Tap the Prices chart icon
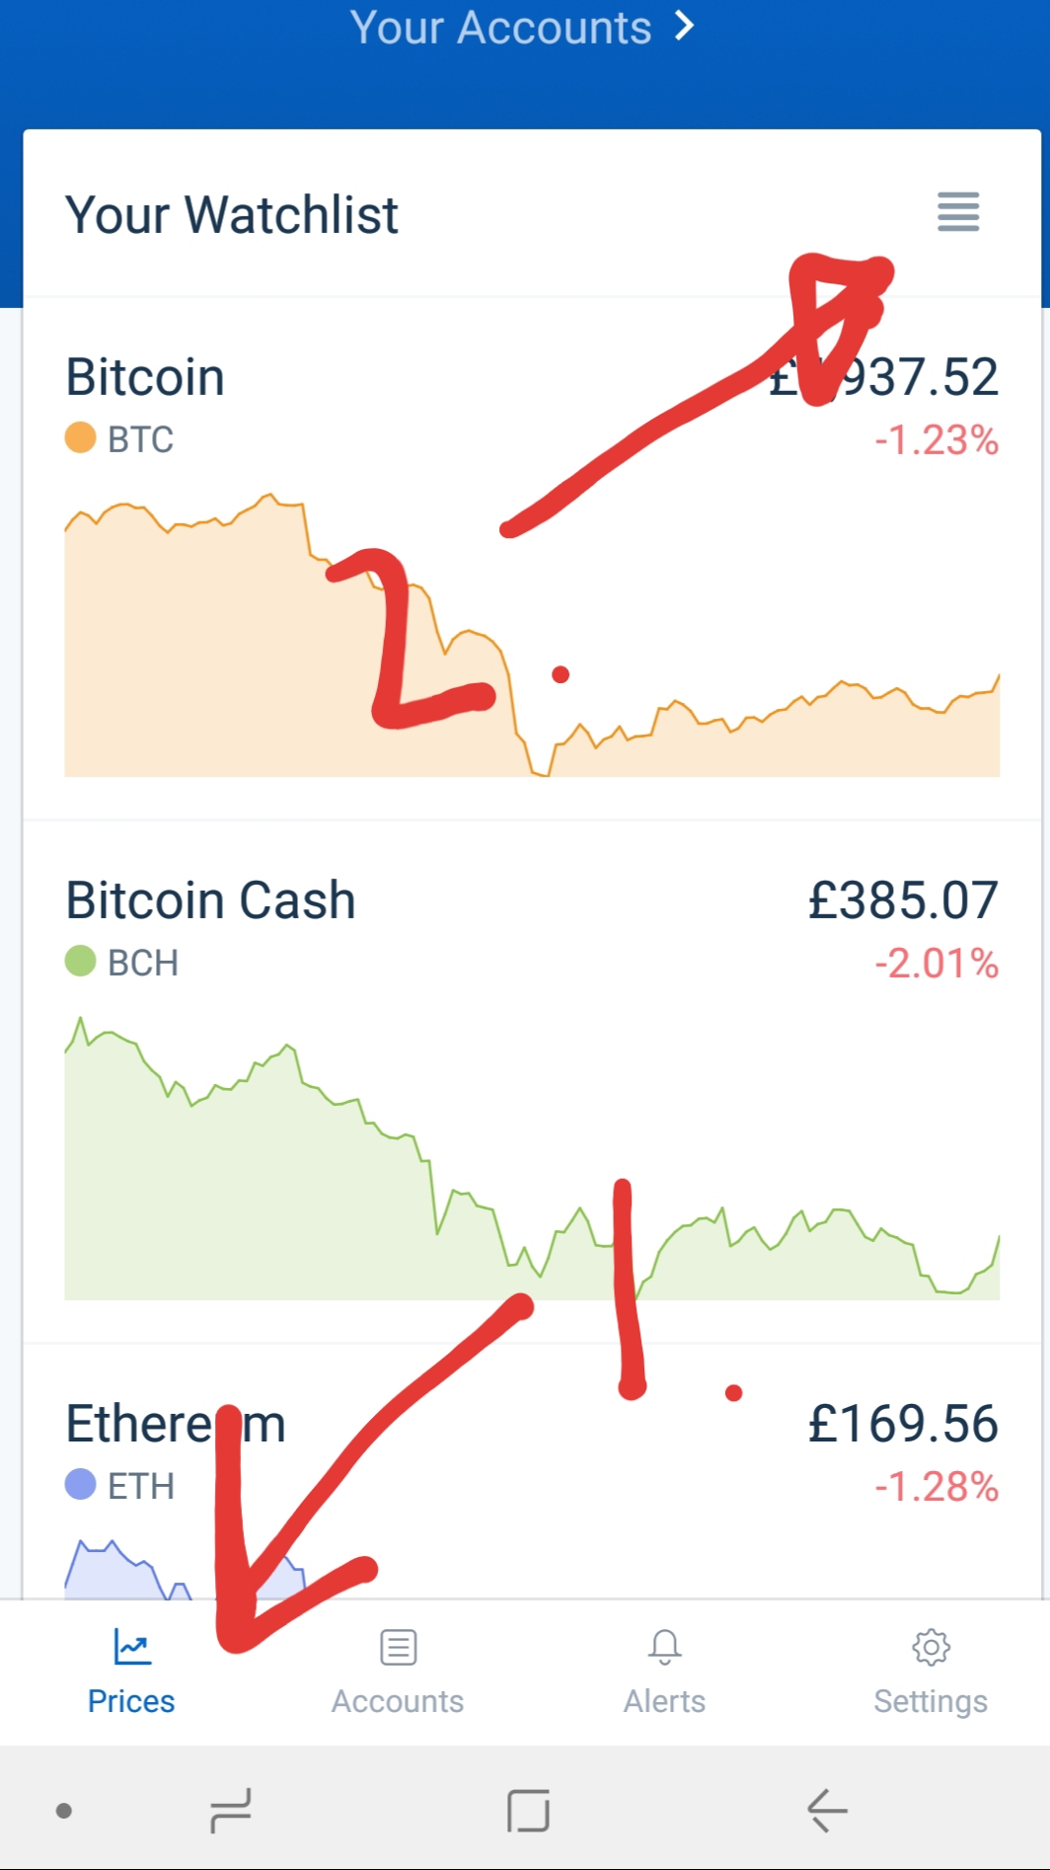This screenshot has height=1870, width=1050. (x=131, y=1646)
